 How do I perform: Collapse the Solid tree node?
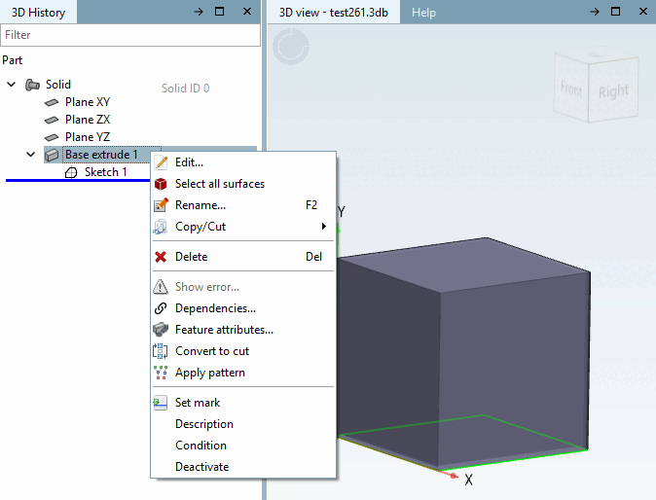[12, 85]
